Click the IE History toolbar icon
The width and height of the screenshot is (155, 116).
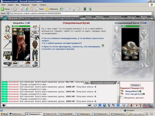(x=61, y=9)
